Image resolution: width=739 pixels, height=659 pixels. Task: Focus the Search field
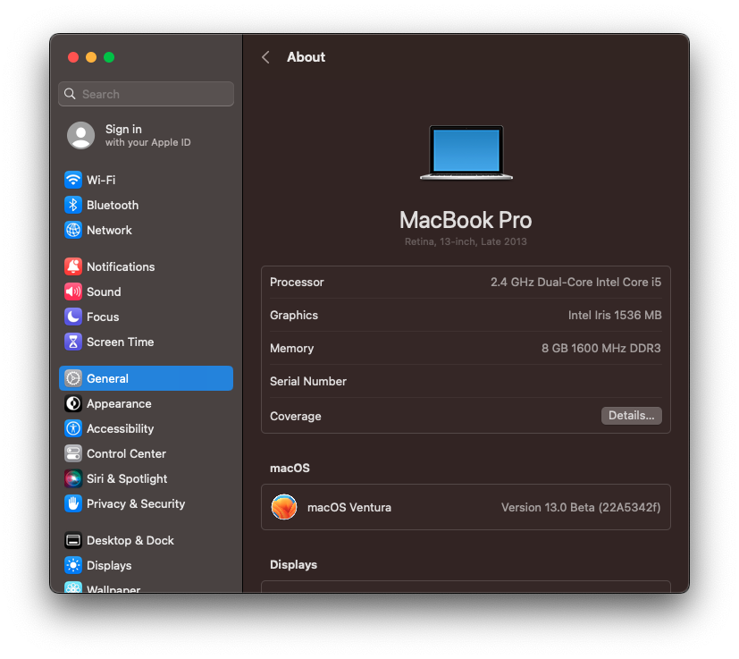(147, 94)
